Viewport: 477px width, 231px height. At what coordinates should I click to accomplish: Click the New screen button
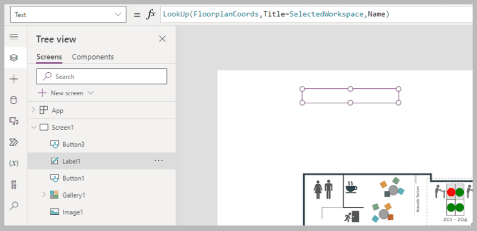pyautogui.click(x=66, y=93)
